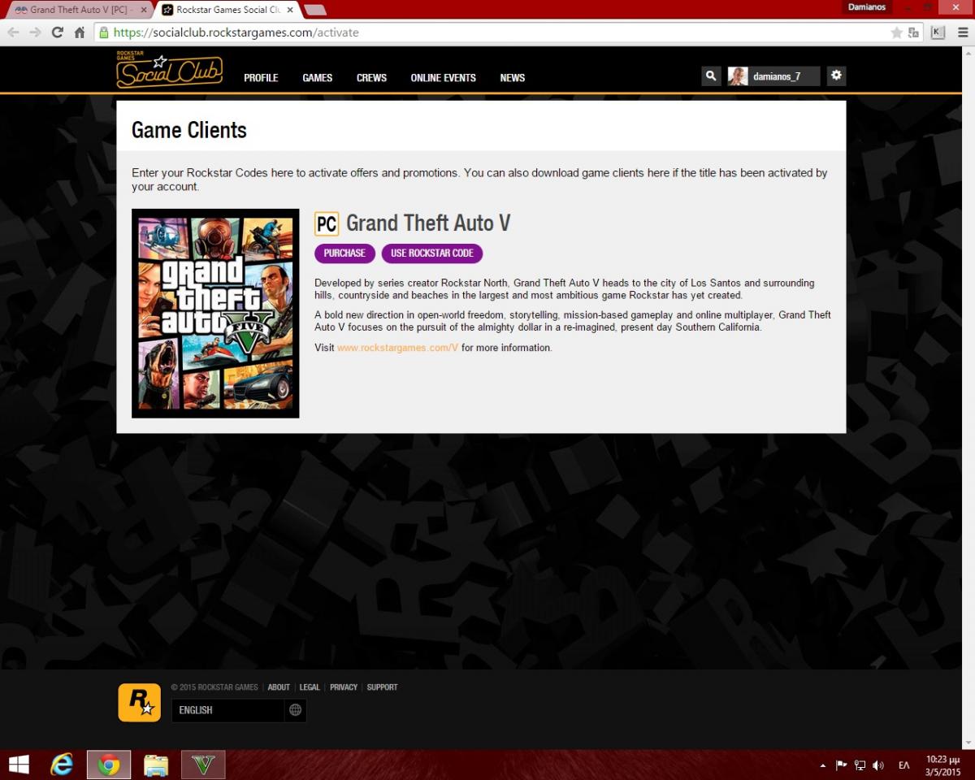Image resolution: width=975 pixels, height=780 pixels.
Task: Click the browser forward arrow
Action: point(35,32)
